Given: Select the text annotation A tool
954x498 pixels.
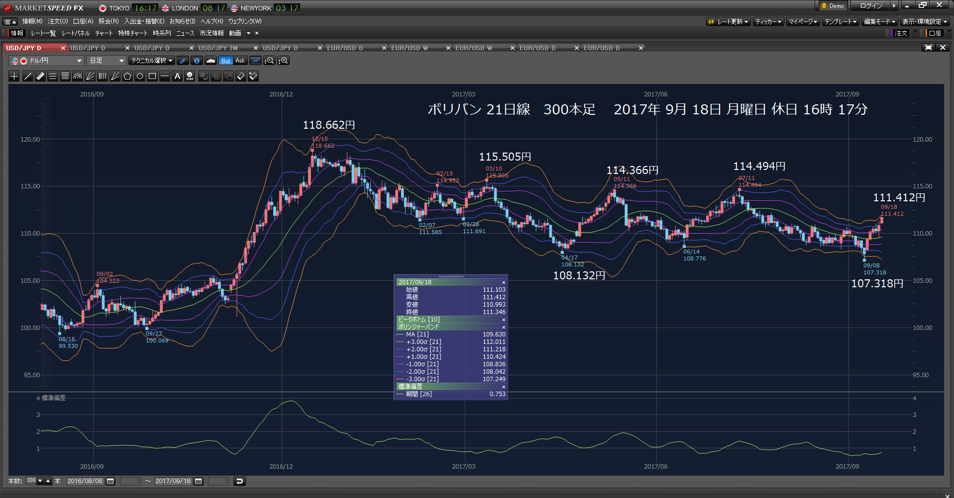Looking at the screenshot, I should [x=177, y=76].
